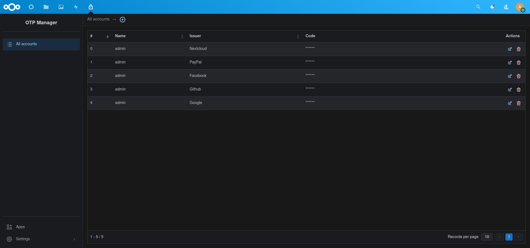Delete the Facebook account
Image resolution: width=530 pixels, height=248 pixels.
[x=519, y=76]
